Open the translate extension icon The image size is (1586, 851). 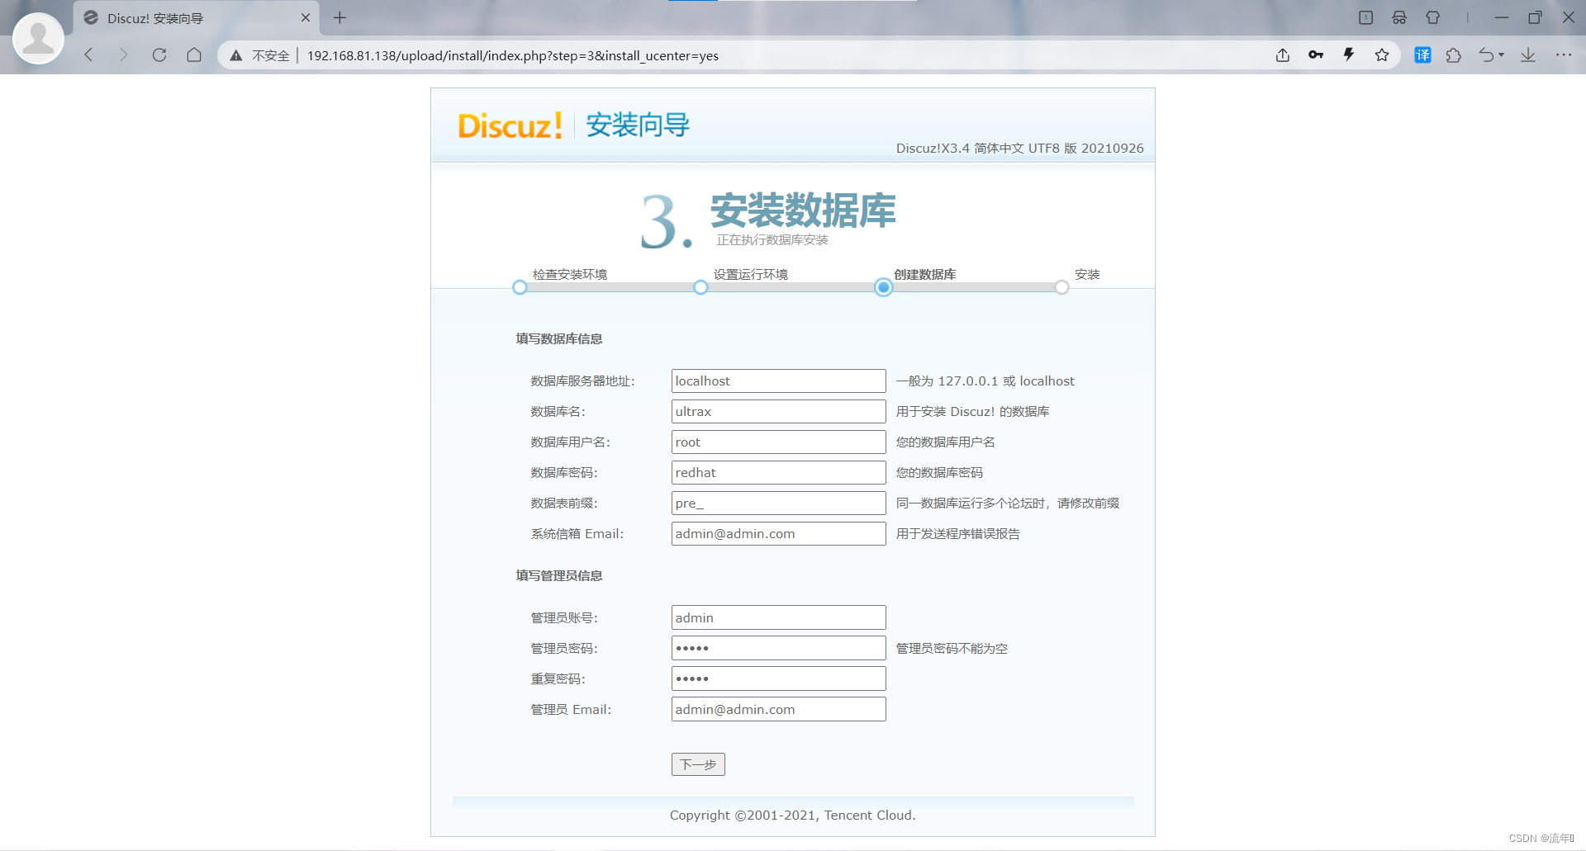[x=1422, y=55]
